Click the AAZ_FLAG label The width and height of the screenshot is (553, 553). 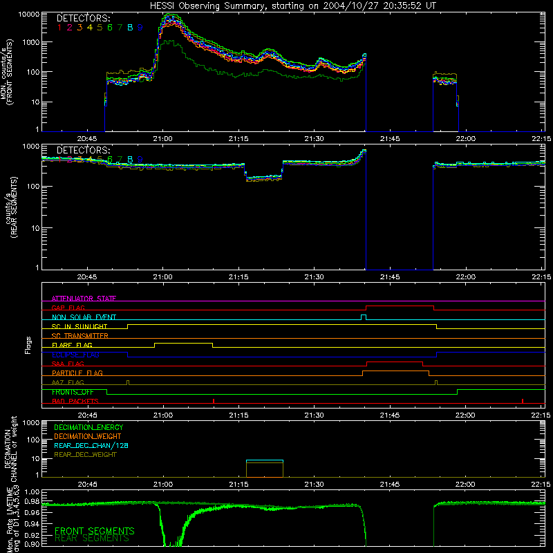[68, 382]
